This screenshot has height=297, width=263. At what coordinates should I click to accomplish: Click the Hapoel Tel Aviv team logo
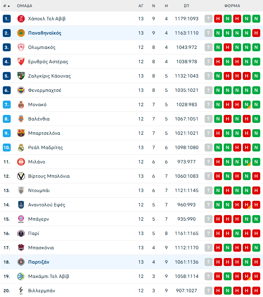coord(21,19)
